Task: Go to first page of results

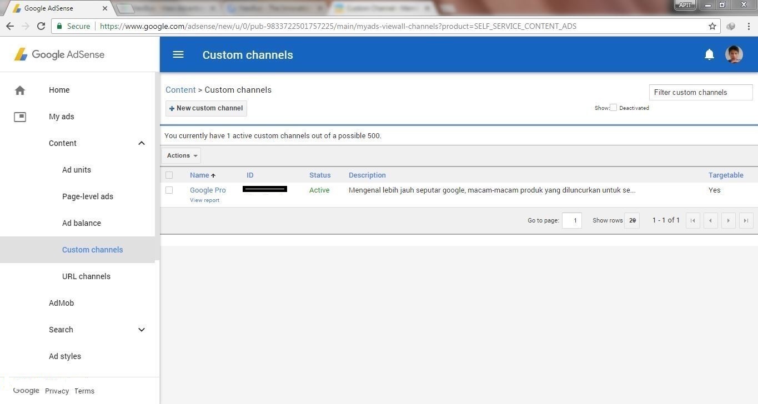Action: [692, 220]
